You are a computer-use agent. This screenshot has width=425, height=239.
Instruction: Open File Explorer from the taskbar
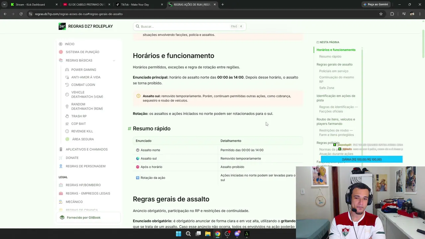pyautogui.click(x=208, y=234)
